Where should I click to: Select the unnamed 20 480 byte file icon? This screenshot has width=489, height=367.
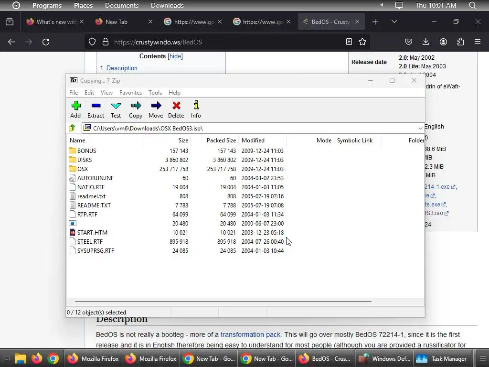tap(73, 224)
